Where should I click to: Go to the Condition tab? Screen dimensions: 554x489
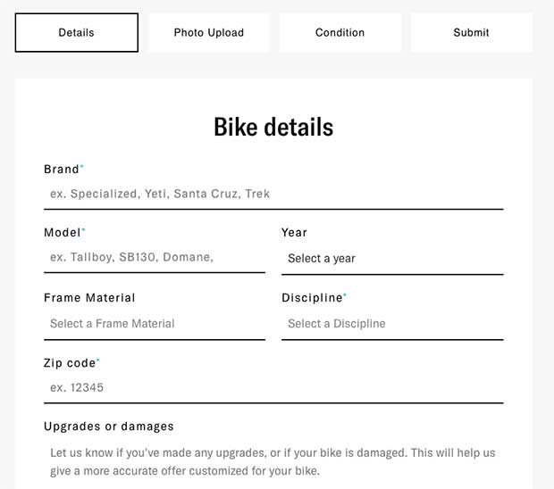[340, 33]
